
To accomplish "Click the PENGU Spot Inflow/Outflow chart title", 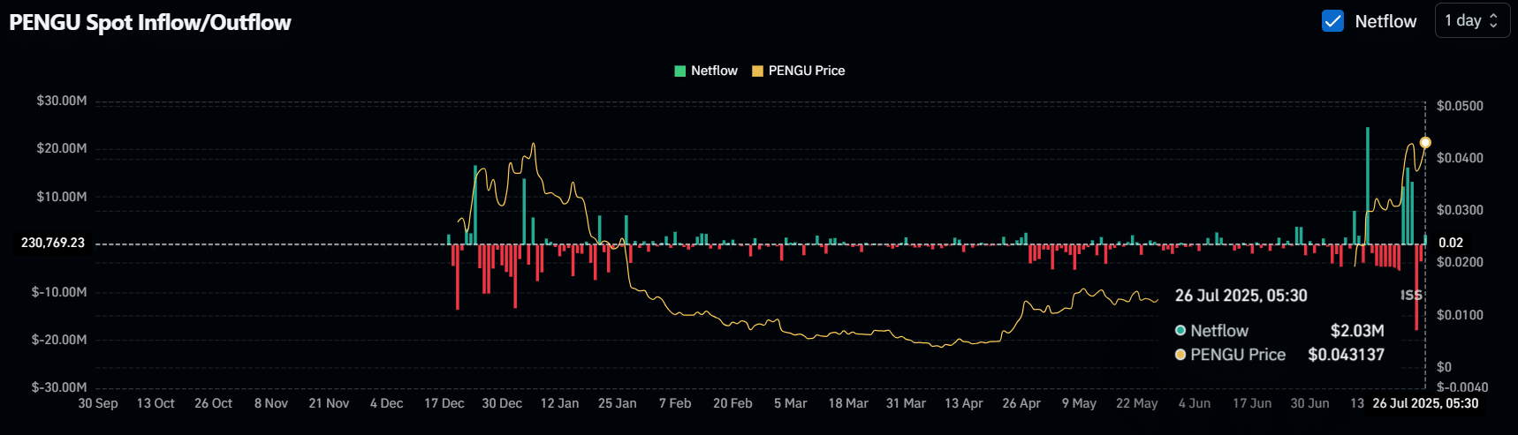I will pyautogui.click(x=150, y=22).
